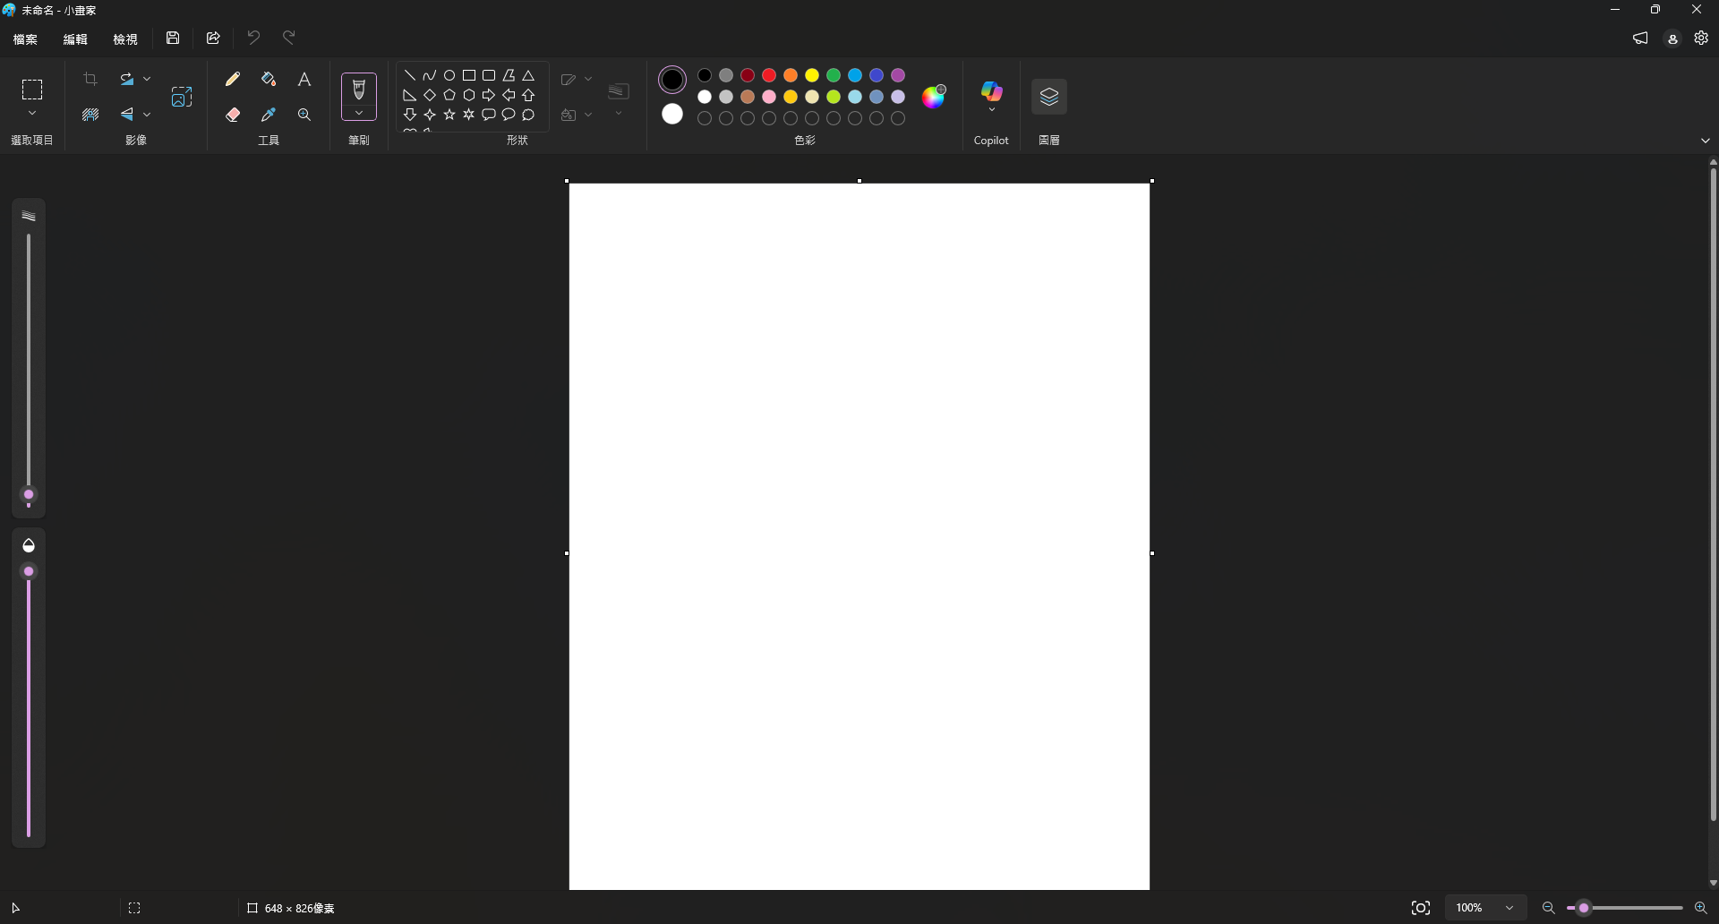Select the diagonal line shape
Screen dimensions: 1719x924
pyautogui.click(x=410, y=76)
